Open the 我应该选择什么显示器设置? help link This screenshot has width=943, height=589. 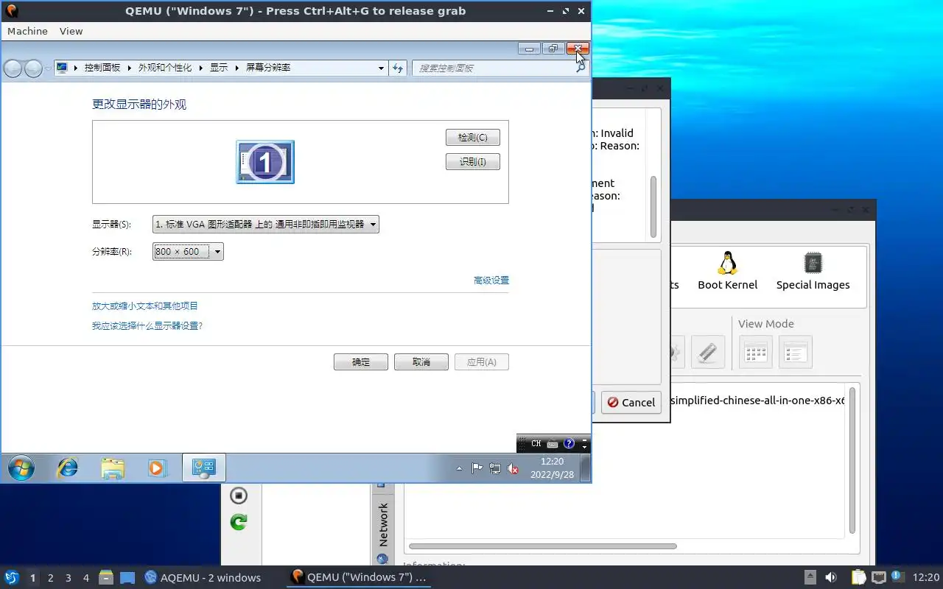click(147, 325)
